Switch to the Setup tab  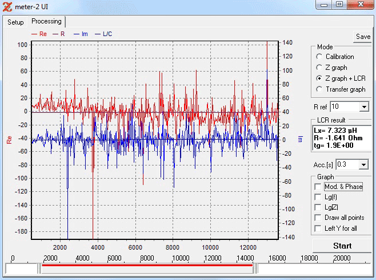tap(15, 22)
